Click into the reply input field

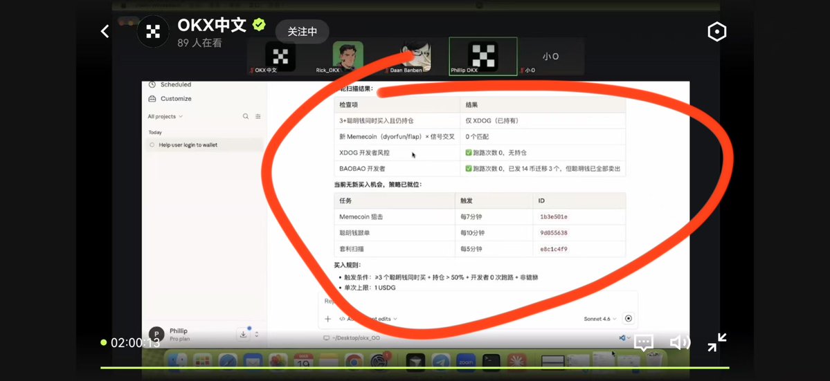coord(478,301)
